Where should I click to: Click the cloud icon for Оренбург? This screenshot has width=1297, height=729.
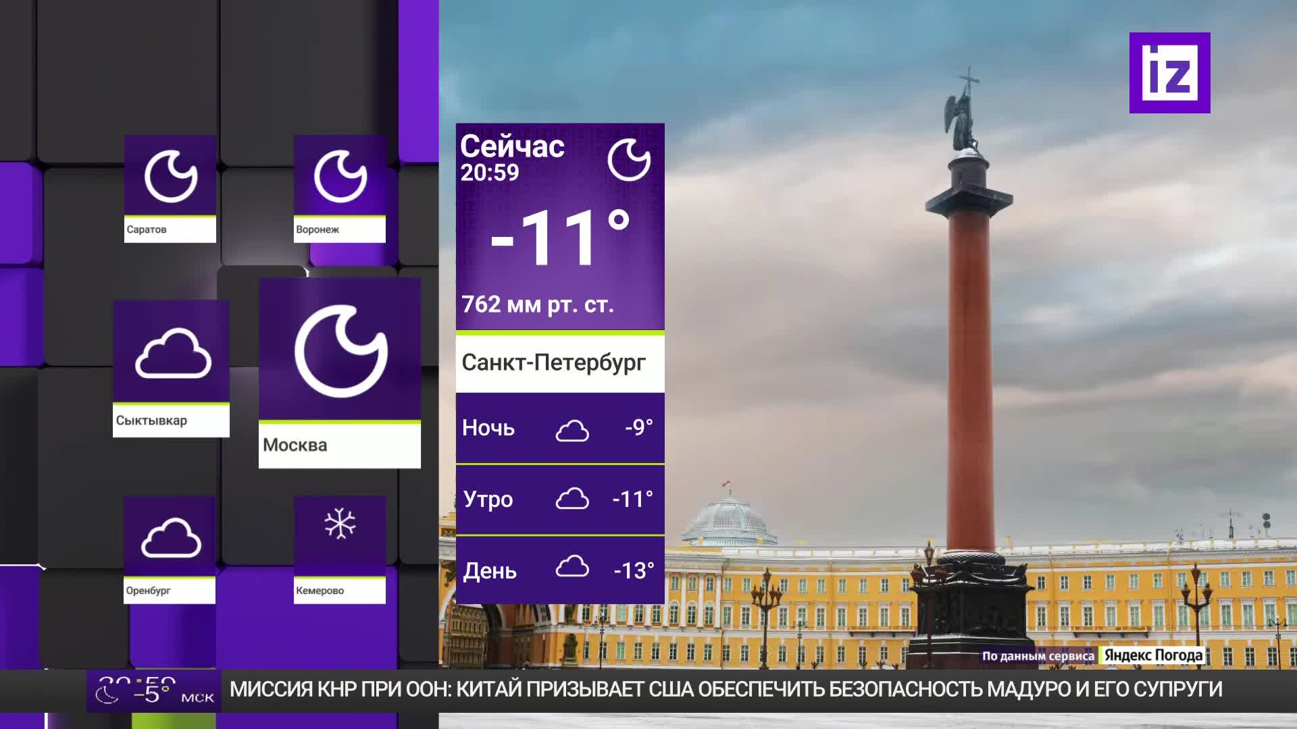tap(170, 538)
